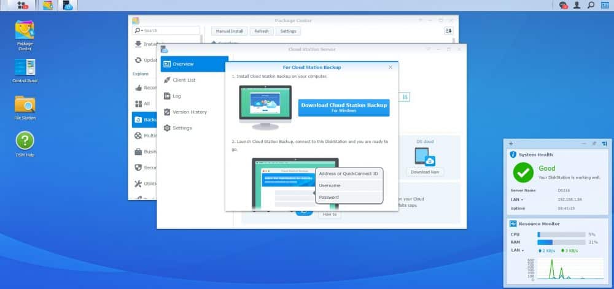Open Log in Cloud Station Server
This screenshot has width=614, height=289.
point(194,96)
